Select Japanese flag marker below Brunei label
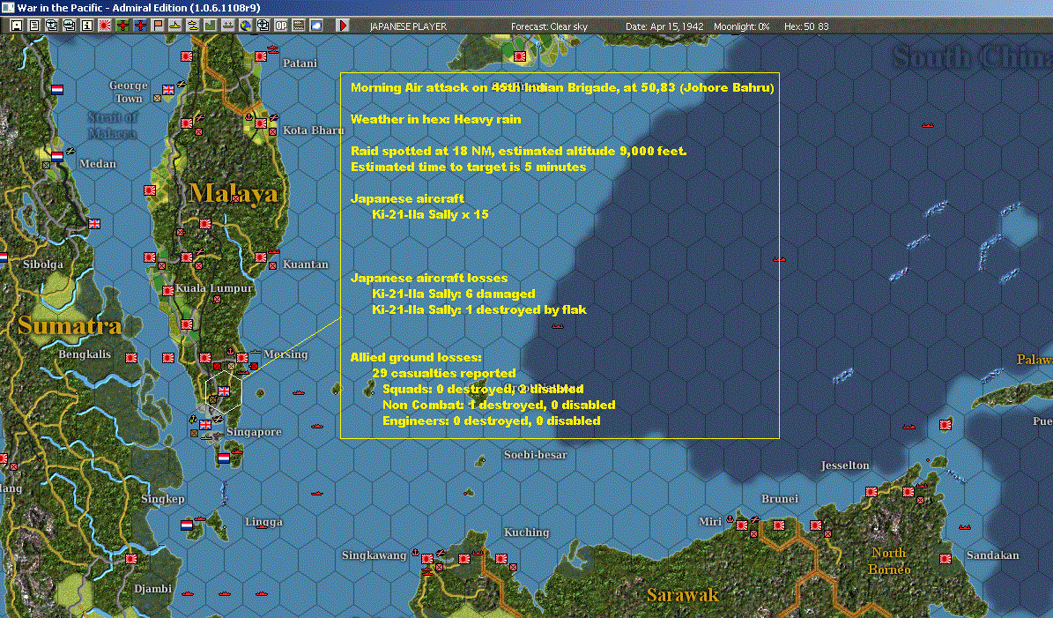 pyautogui.click(x=779, y=525)
